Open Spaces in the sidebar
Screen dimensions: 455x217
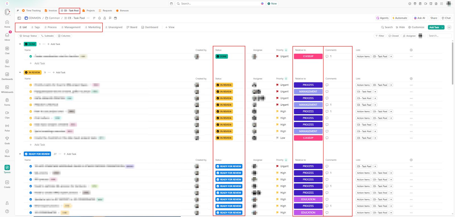click(7, 169)
